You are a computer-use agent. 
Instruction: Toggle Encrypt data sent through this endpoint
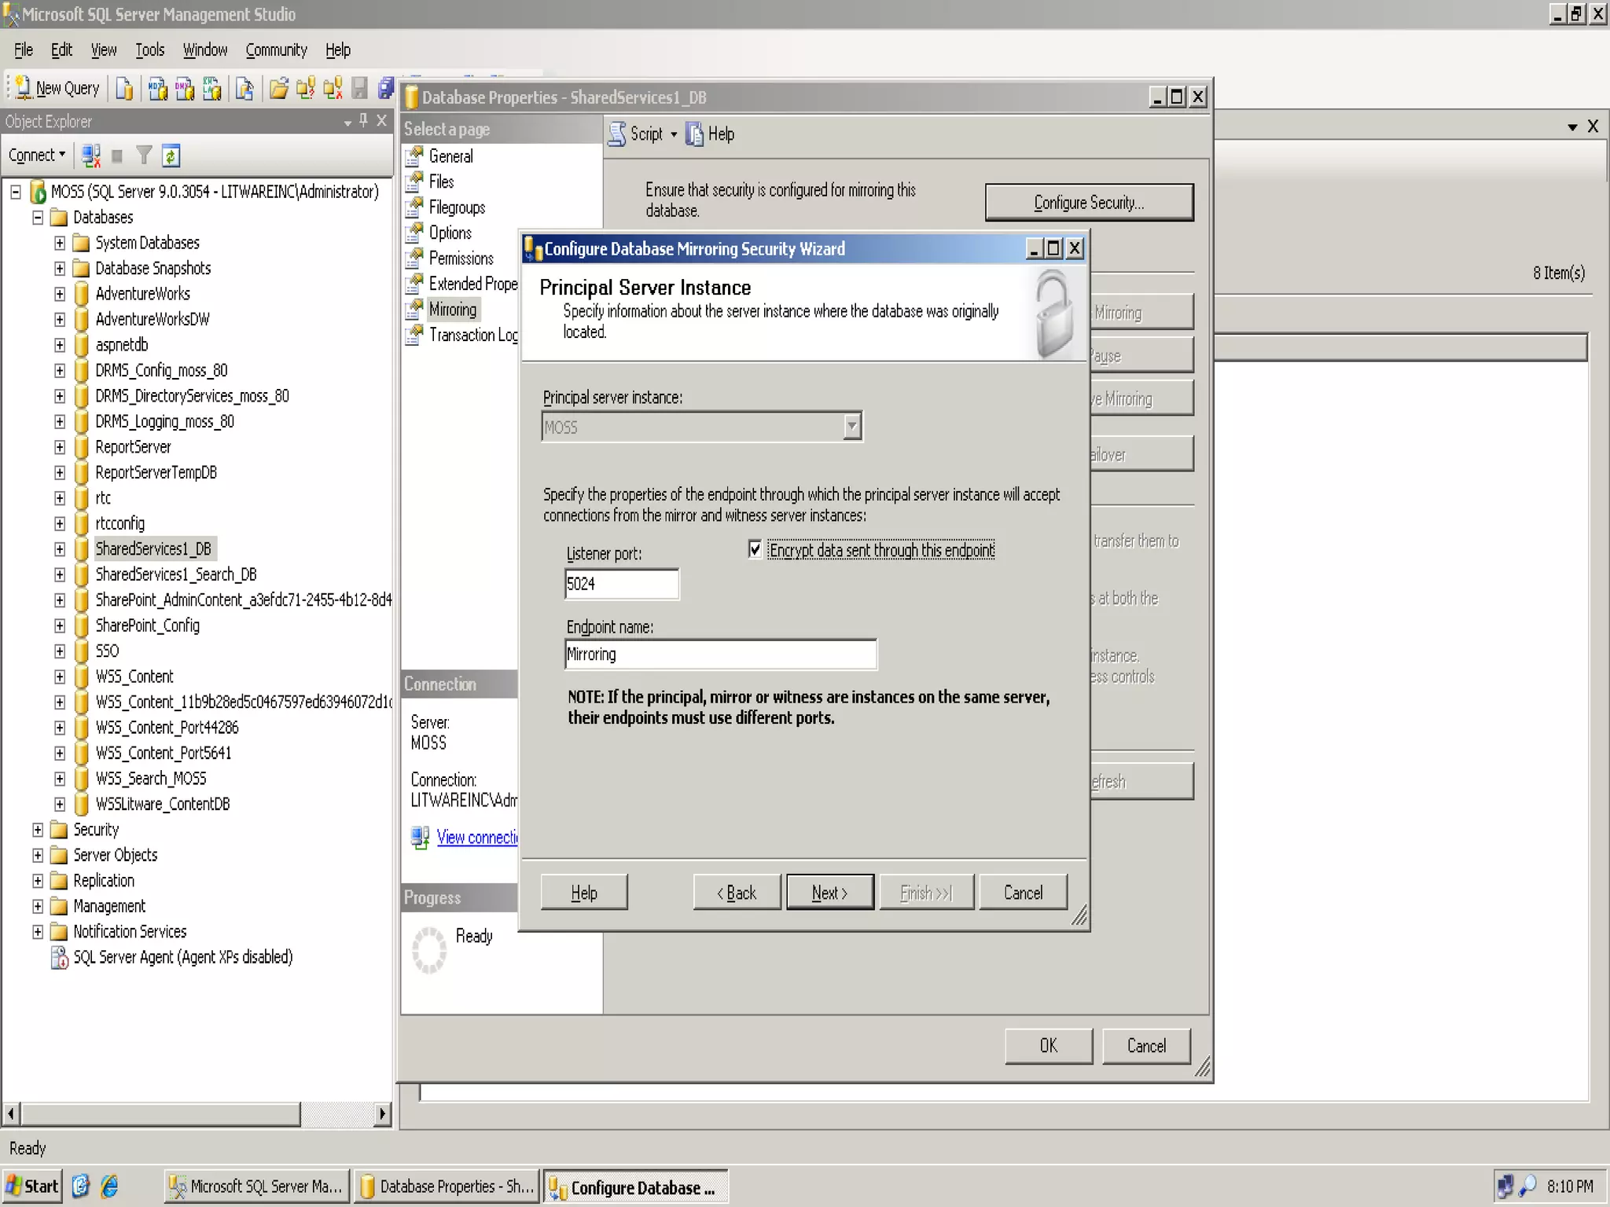tap(755, 549)
